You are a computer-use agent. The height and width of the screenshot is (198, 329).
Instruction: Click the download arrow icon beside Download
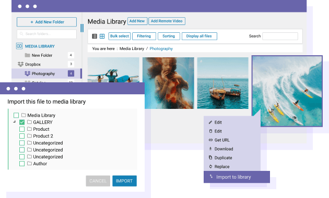tap(210, 148)
